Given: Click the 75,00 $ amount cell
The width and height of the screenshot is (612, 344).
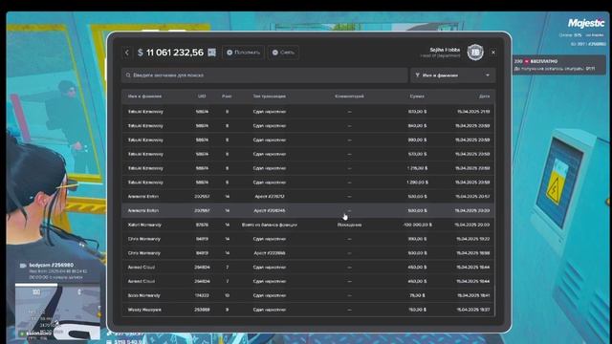Looking at the screenshot, I should [x=417, y=295].
